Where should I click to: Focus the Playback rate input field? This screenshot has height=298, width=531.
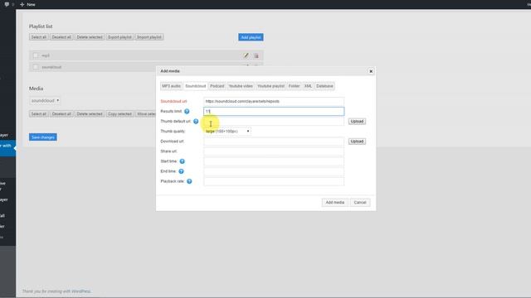coord(274,181)
